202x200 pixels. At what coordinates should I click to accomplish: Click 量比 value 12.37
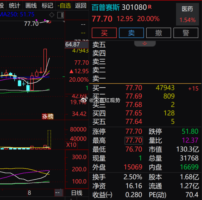(x=190, y=140)
